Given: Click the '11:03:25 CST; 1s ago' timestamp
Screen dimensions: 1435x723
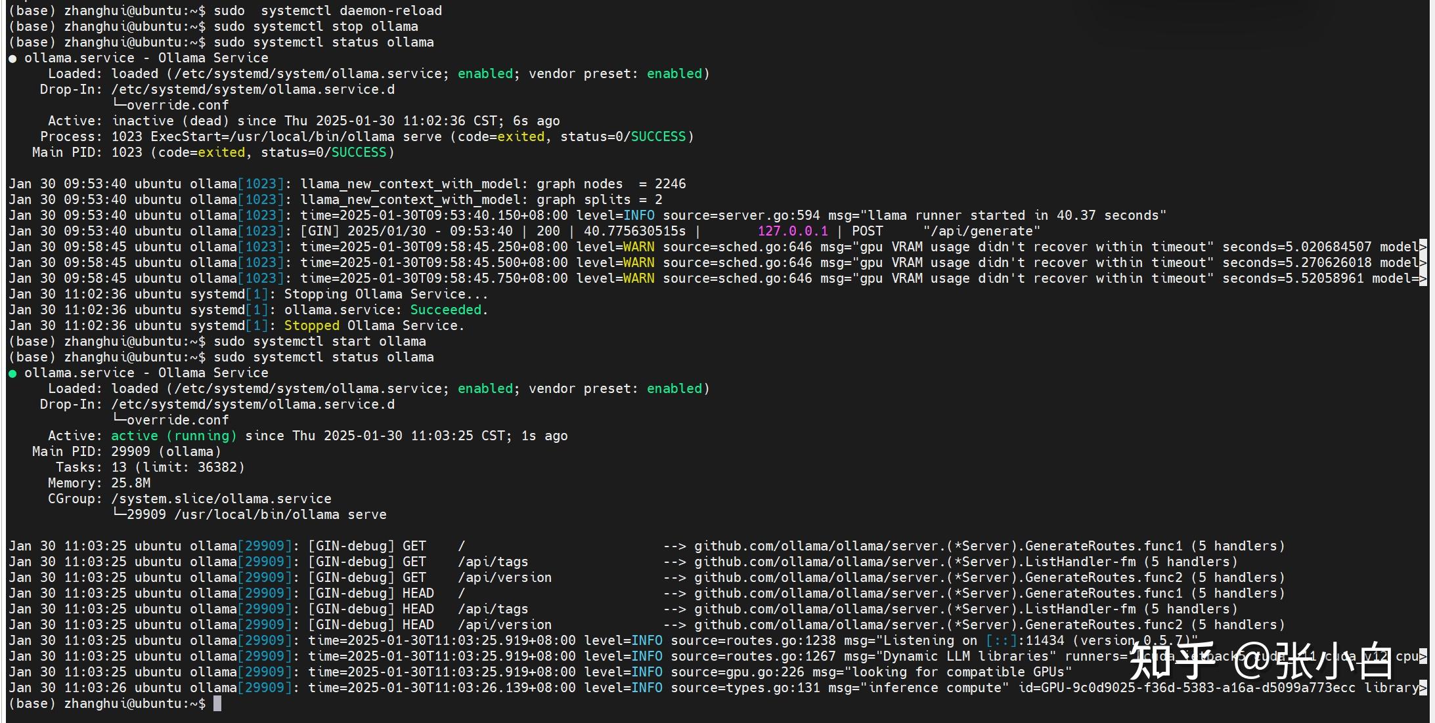Looking at the screenshot, I should point(489,436).
